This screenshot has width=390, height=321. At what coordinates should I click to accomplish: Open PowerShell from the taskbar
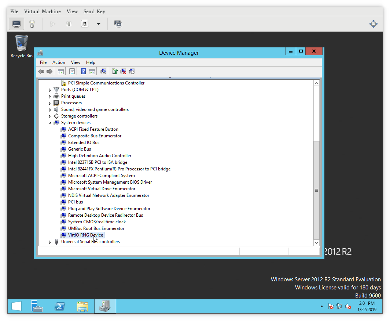tap(60, 306)
